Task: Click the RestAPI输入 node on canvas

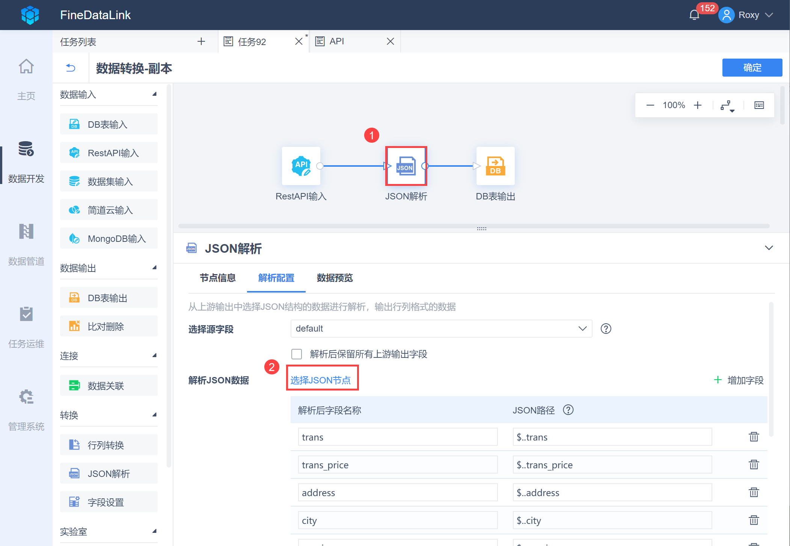Action: 301,166
